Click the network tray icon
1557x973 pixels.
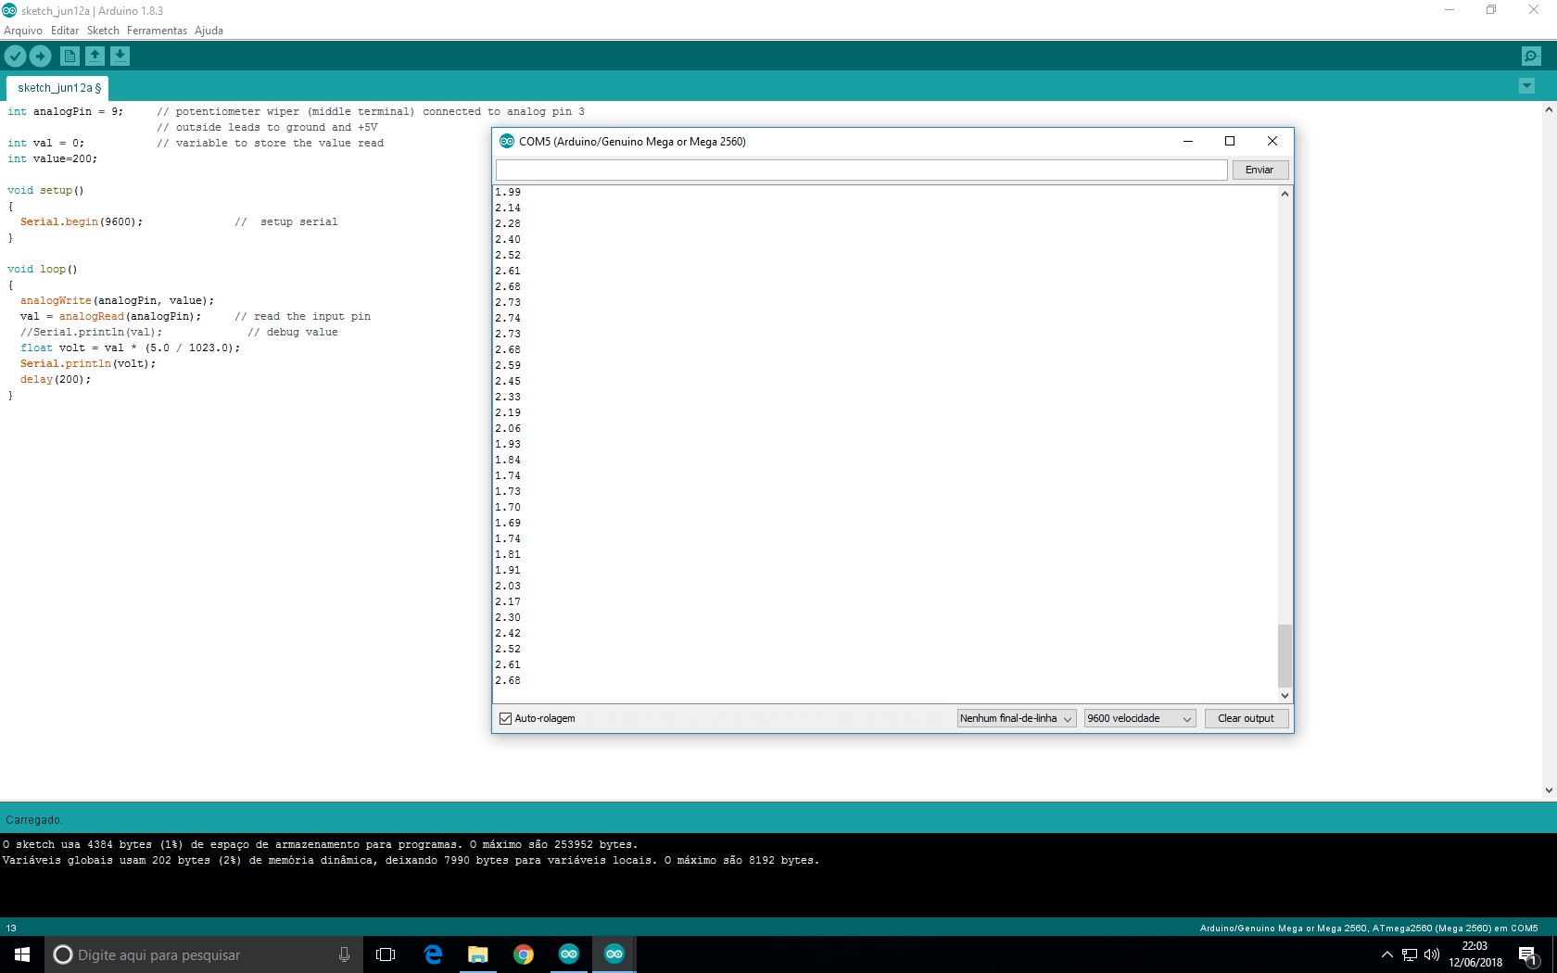(x=1410, y=954)
